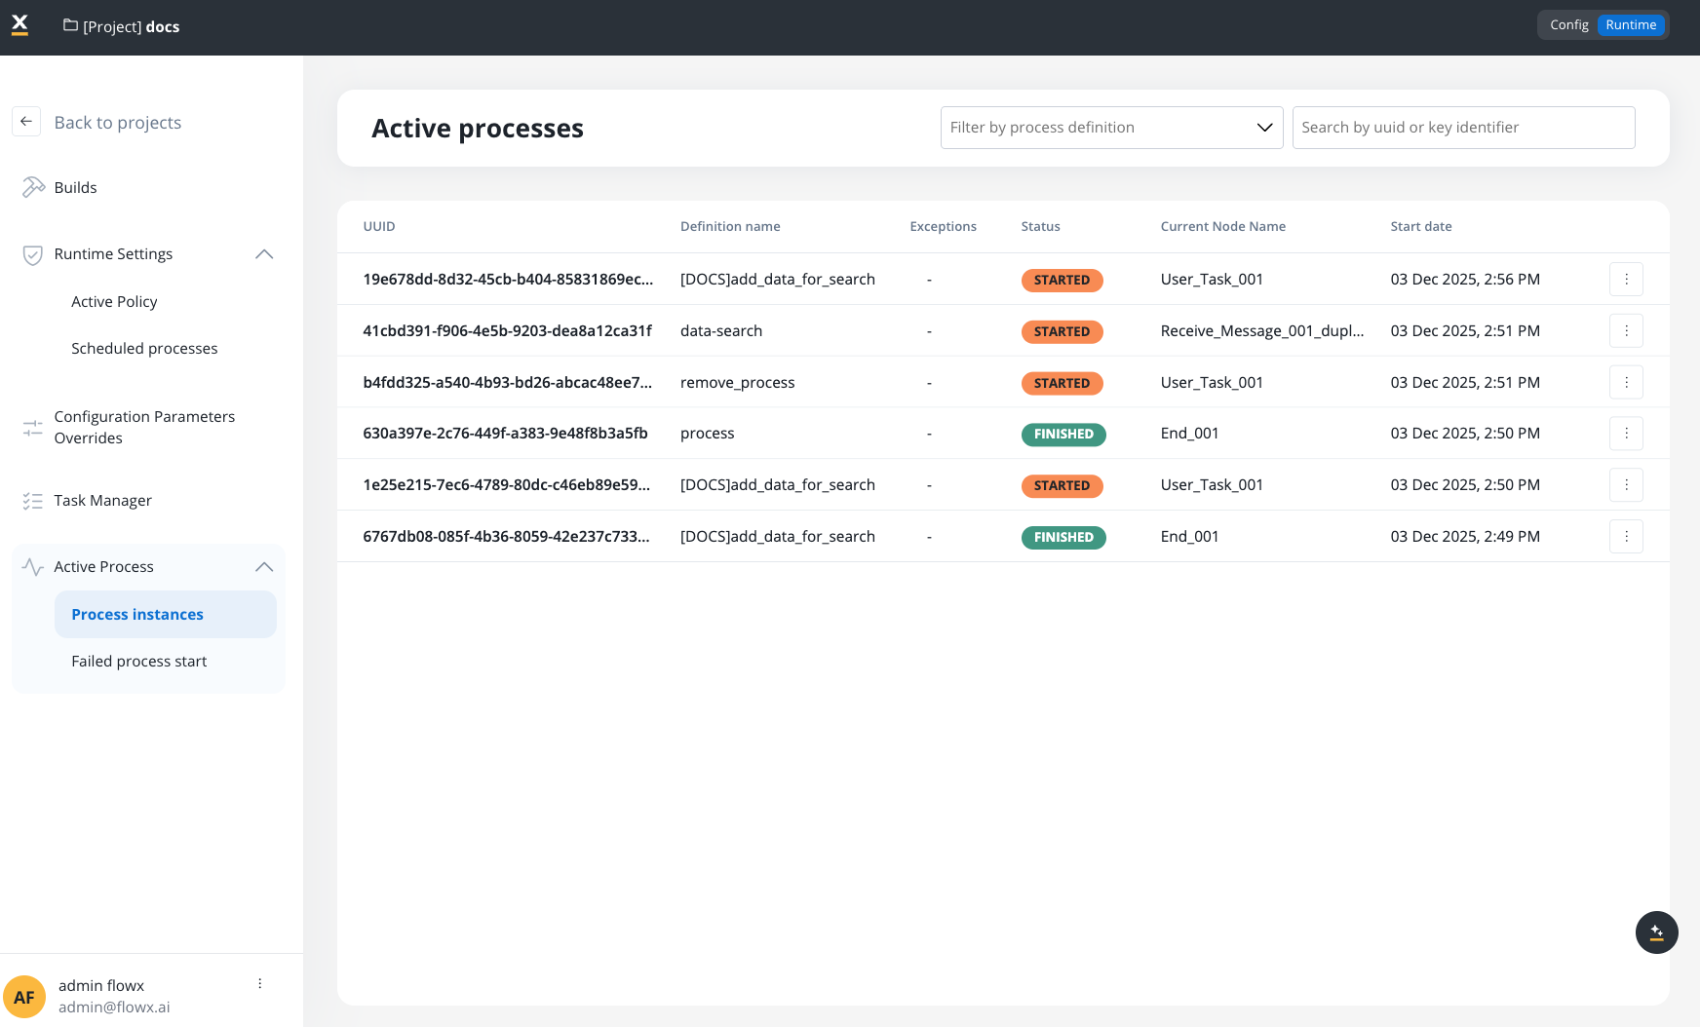Open process instance 630a397e-2c76-449f-a383-9e48f8b3a5fb

tap(505, 434)
